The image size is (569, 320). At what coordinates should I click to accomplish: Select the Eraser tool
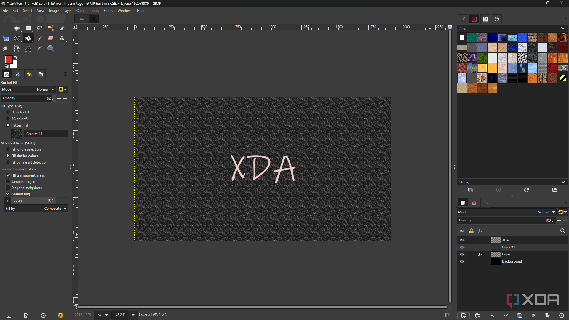(x=51, y=38)
